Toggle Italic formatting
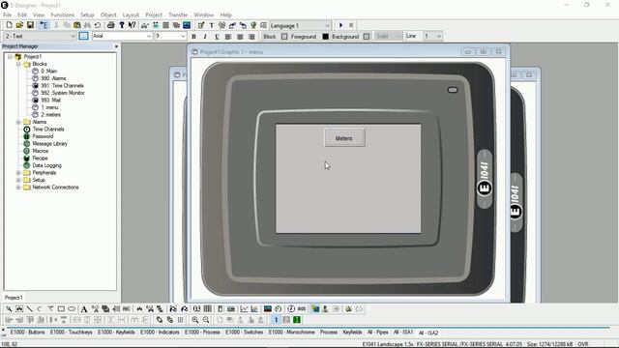 tap(205, 37)
